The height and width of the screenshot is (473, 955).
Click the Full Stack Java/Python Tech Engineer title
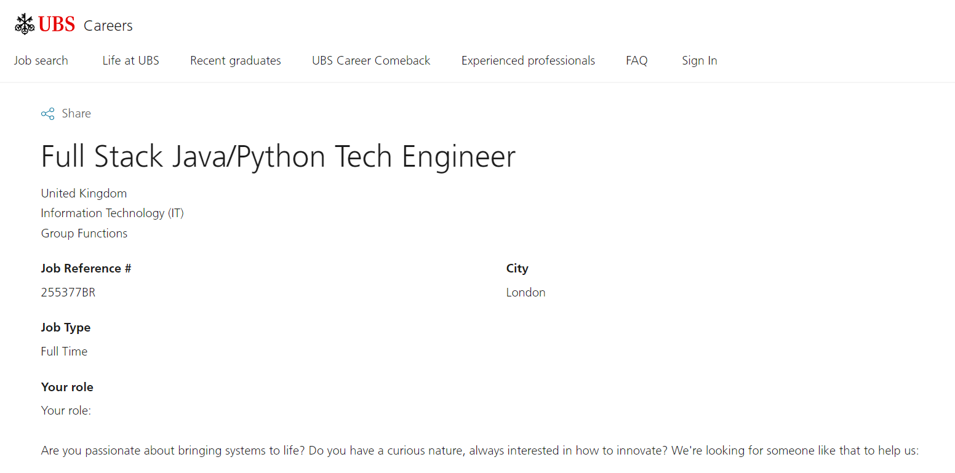pos(278,157)
